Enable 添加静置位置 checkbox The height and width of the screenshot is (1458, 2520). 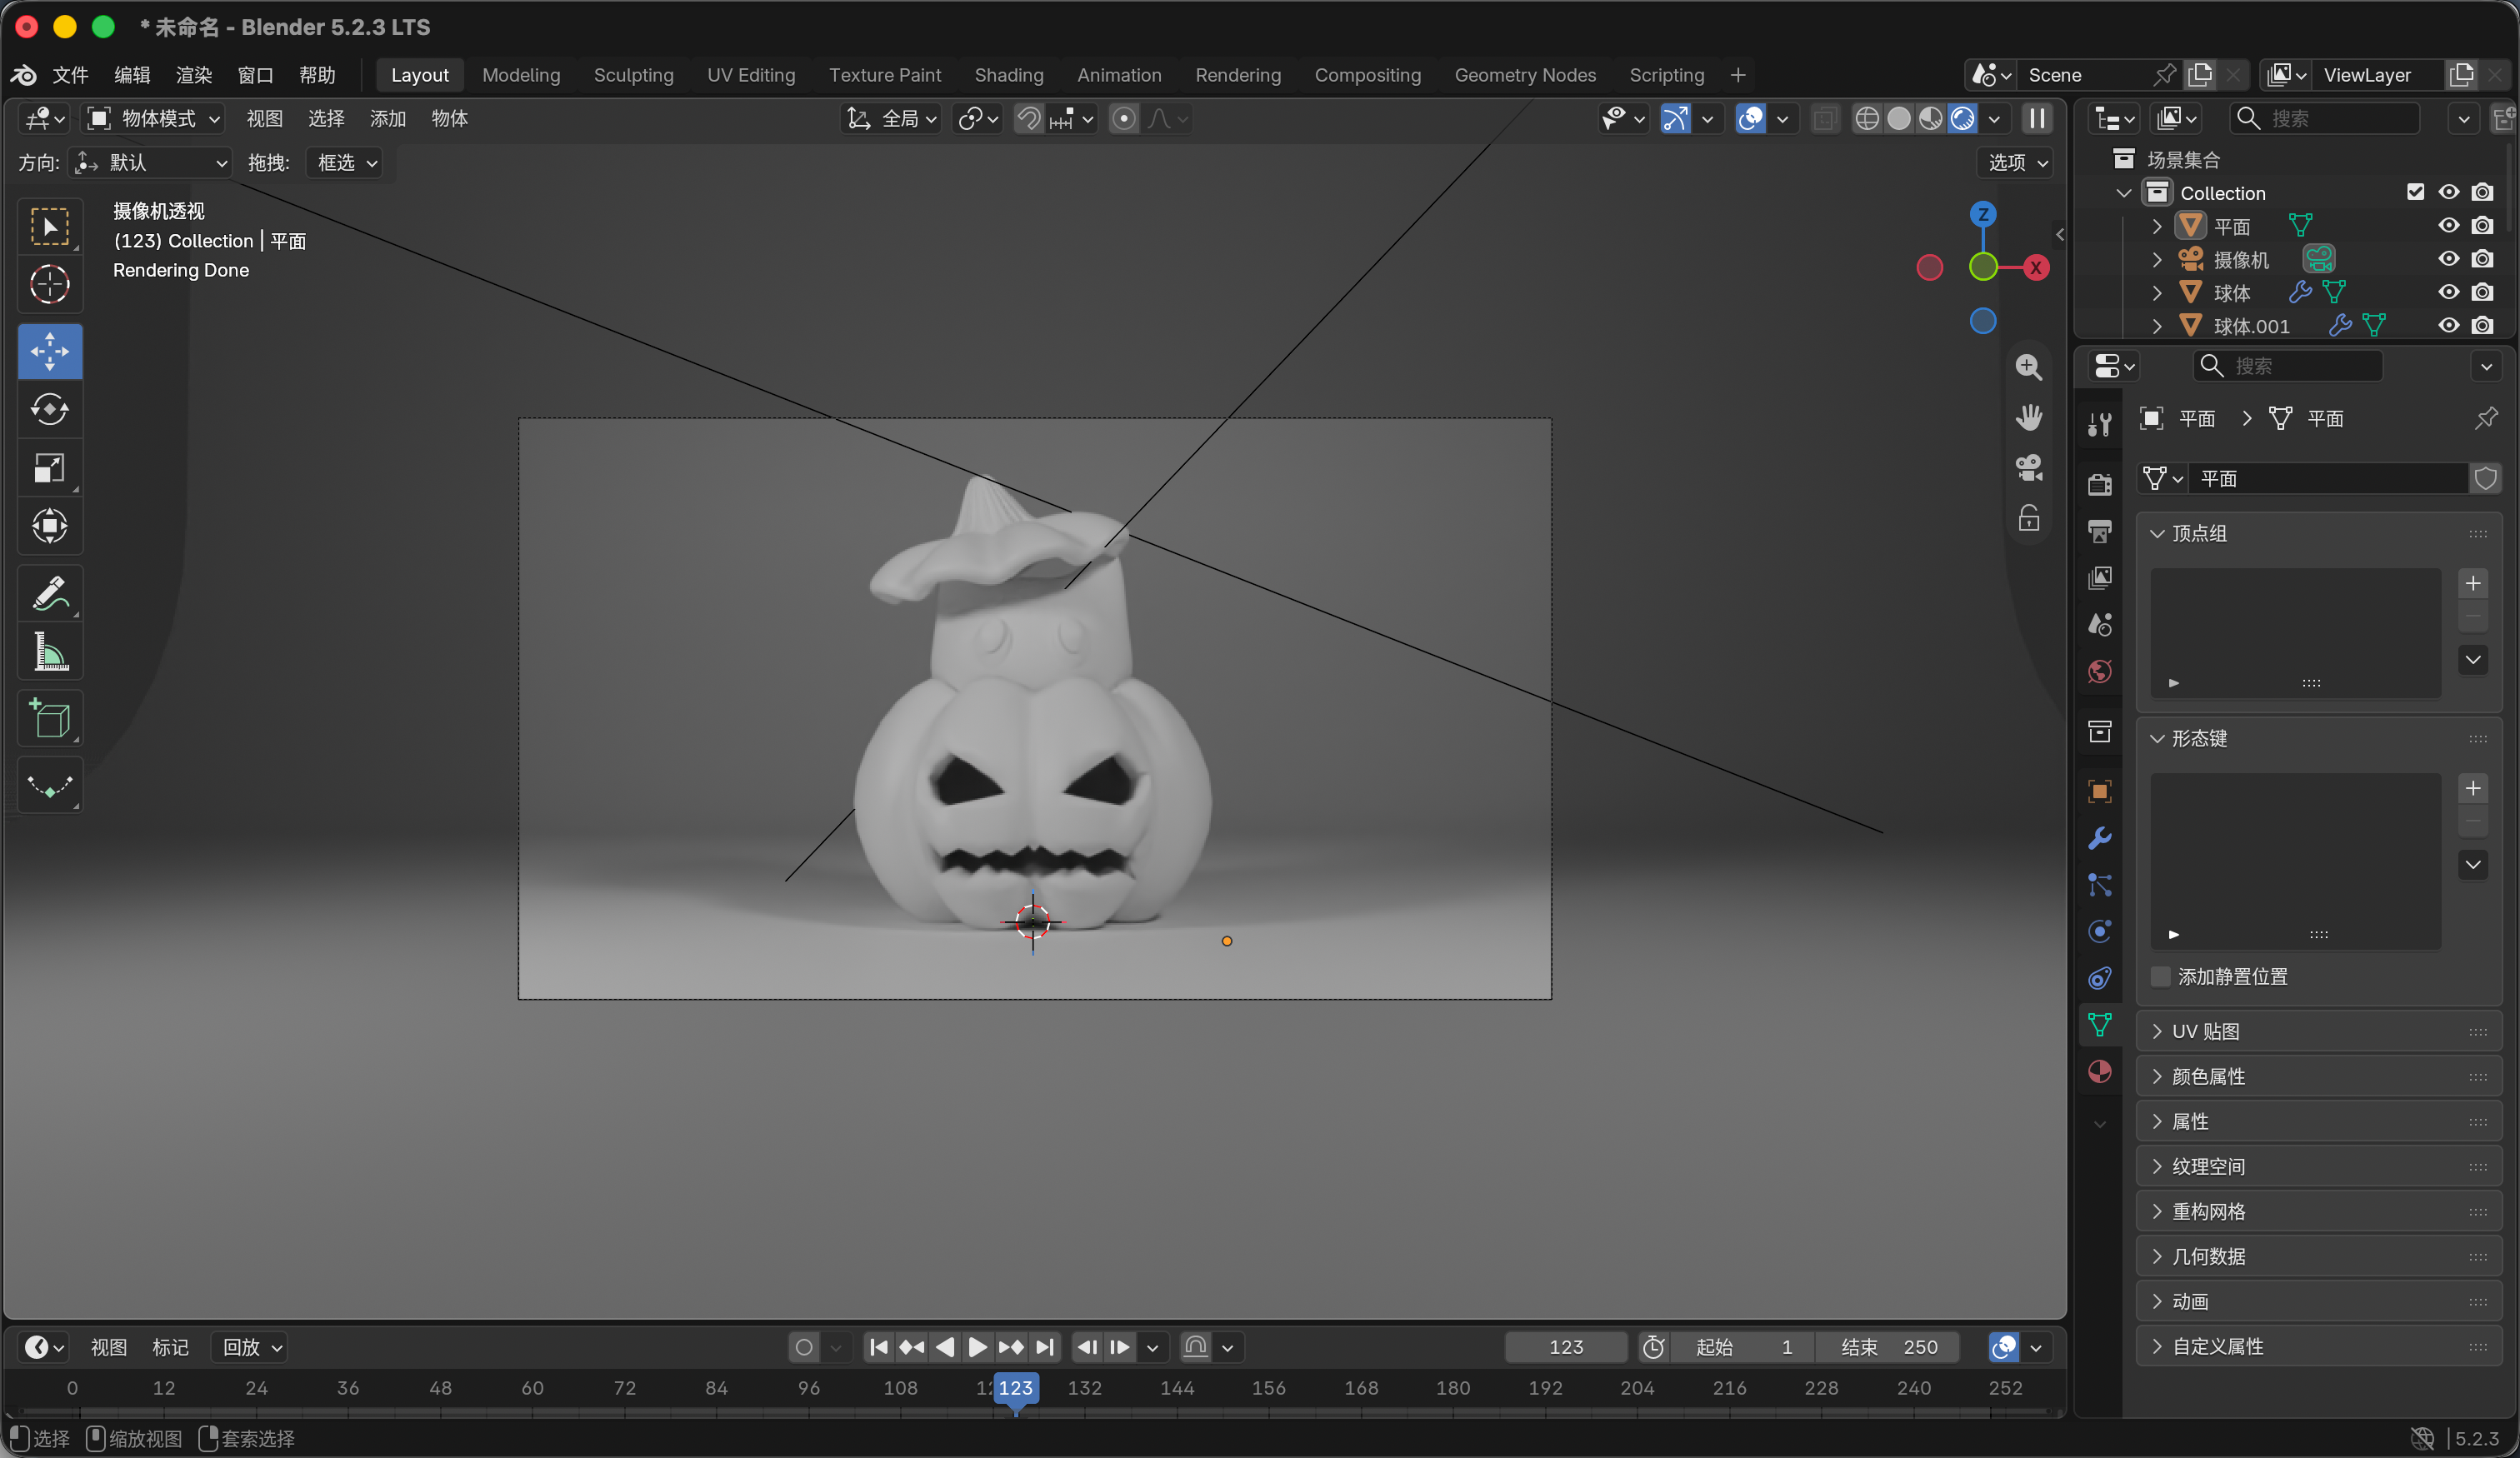tap(2160, 976)
